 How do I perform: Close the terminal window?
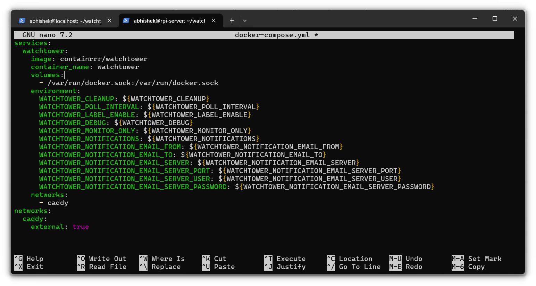pos(515,18)
